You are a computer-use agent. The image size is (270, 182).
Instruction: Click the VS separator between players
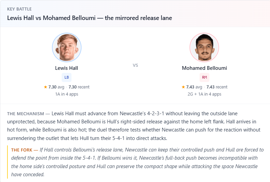(x=136, y=65)
